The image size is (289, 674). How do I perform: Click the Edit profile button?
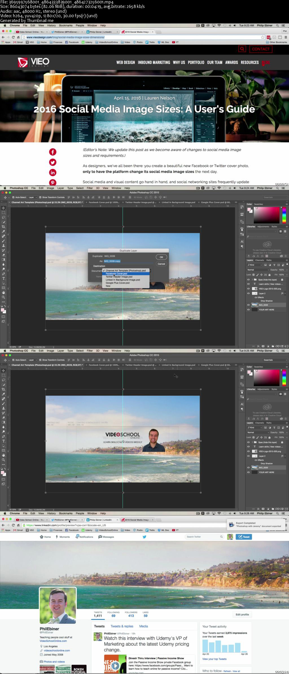pyautogui.click(x=242, y=614)
